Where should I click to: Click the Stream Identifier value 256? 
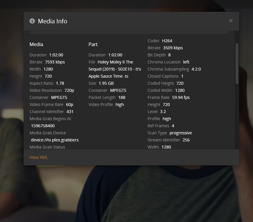[x=186, y=140]
